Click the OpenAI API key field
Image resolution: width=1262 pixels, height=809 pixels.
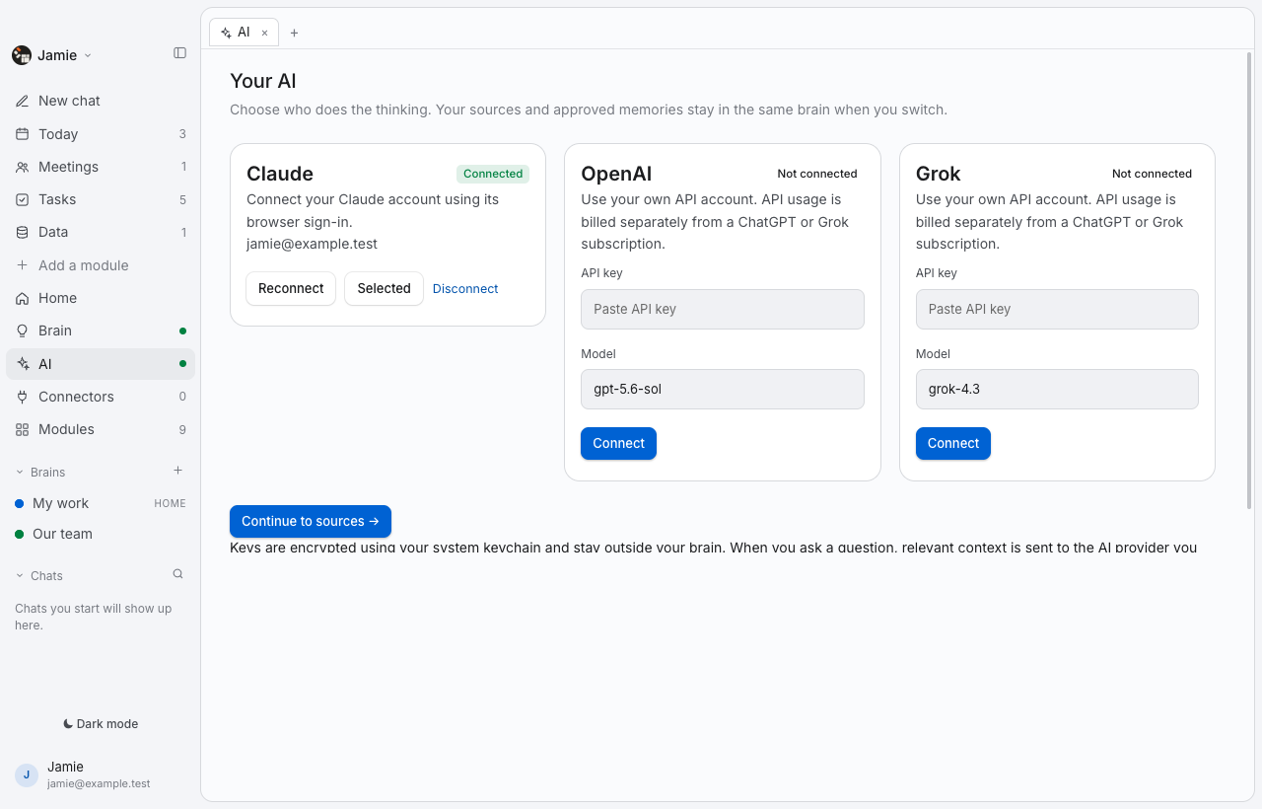point(723,309)
